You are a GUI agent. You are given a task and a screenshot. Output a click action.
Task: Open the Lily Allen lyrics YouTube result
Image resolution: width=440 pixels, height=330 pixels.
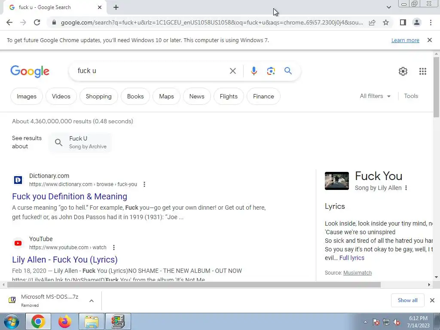pyautogui.click(x=65, y=260)
